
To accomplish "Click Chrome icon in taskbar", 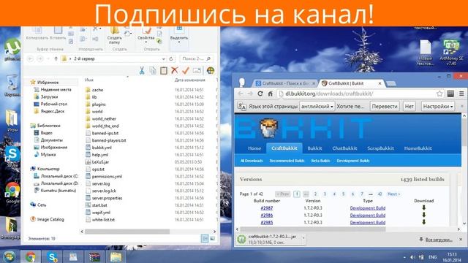I will (30, 256).
